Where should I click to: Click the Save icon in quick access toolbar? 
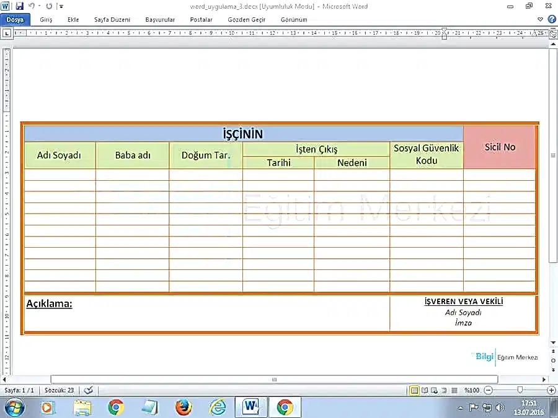click(x=19, y=6)
